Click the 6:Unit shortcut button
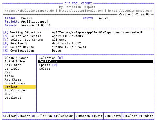The image size is (157, 122). pyautogui.click(x=97, y=116)
